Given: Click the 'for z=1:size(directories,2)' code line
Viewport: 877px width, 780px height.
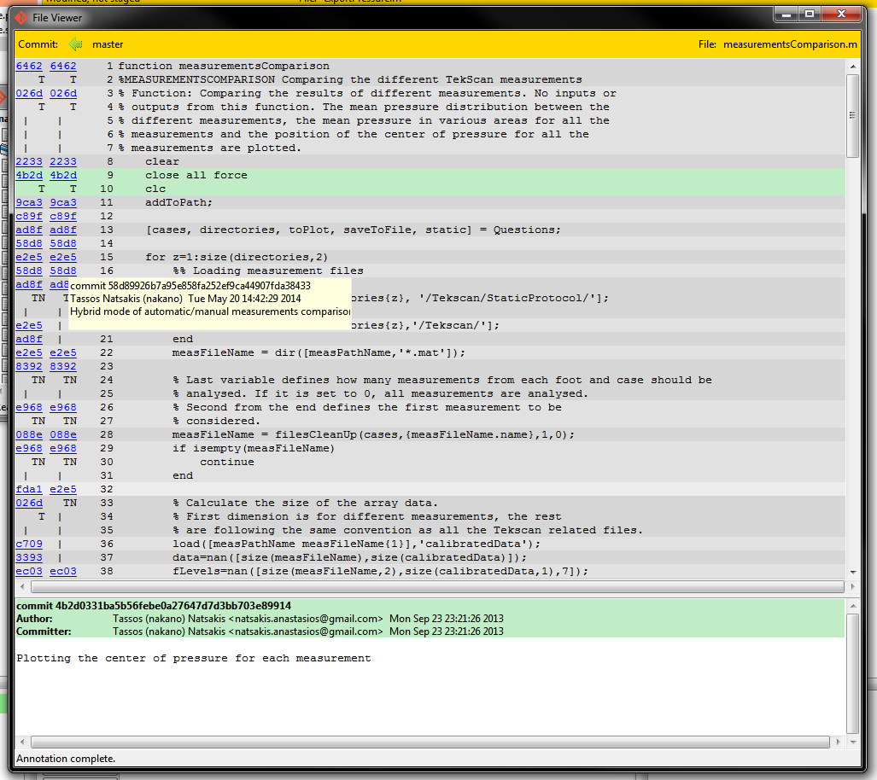Looking at the screenshot, I should (x=237, y=257).
